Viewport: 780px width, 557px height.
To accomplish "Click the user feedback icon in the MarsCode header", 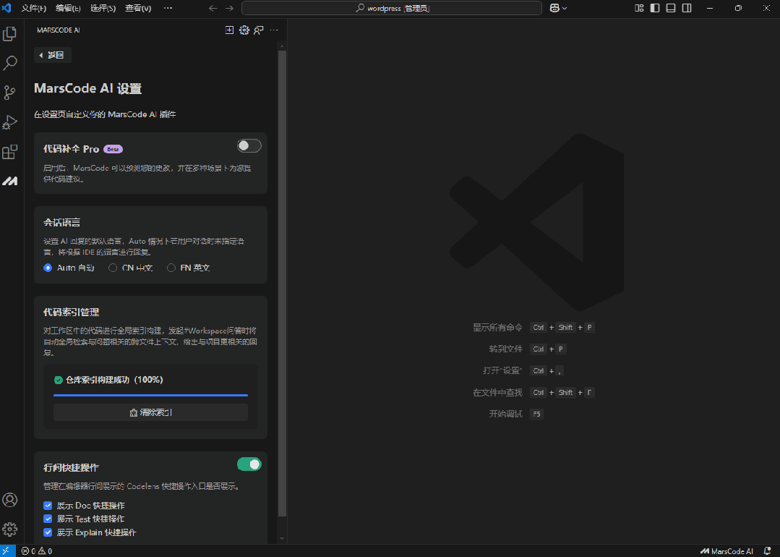I will click(x=259, y=30).
